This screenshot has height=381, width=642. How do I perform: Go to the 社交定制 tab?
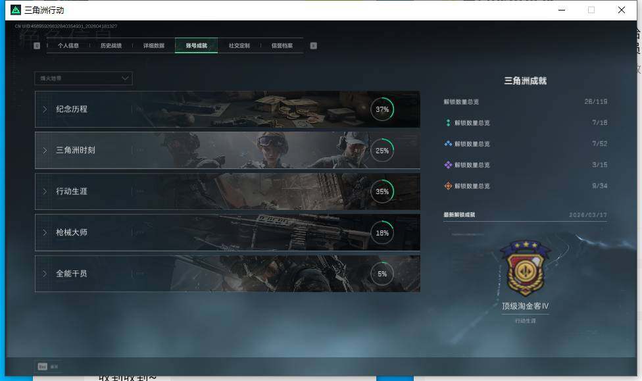click(239, 45)
